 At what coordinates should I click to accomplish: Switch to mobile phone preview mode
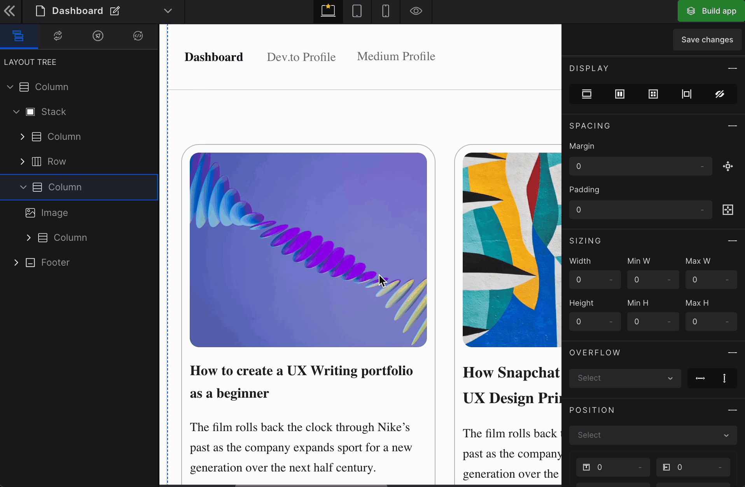[x=386, y=11]
